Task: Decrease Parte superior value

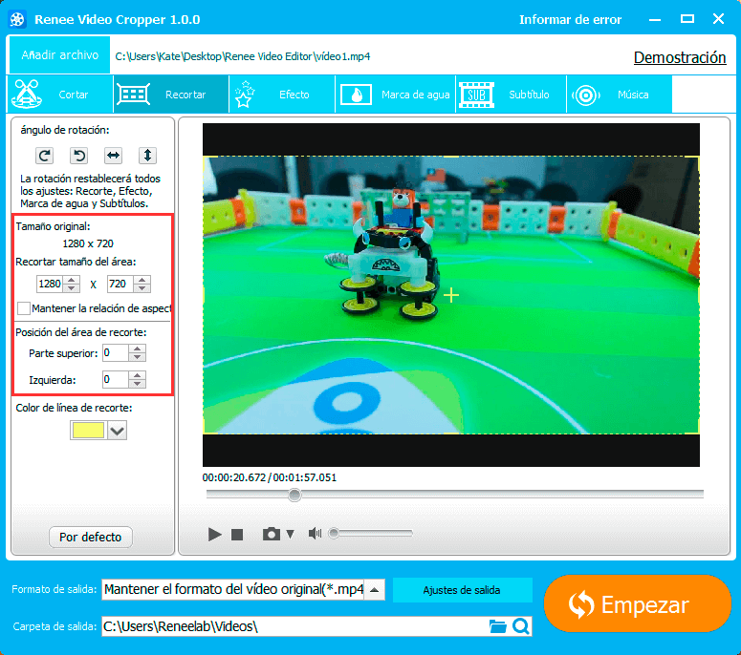Action: click(x=137, y=357)
